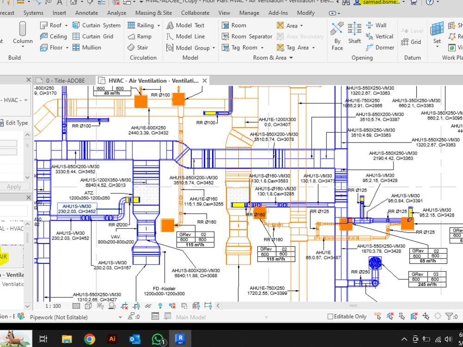Open Editing Requests icon in status bar
The image size is (463, 347).
coord(133,317)
